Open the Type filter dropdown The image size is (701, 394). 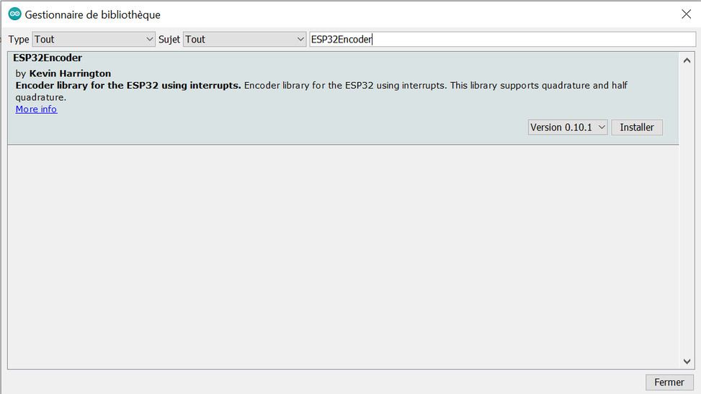coord(94,40)
